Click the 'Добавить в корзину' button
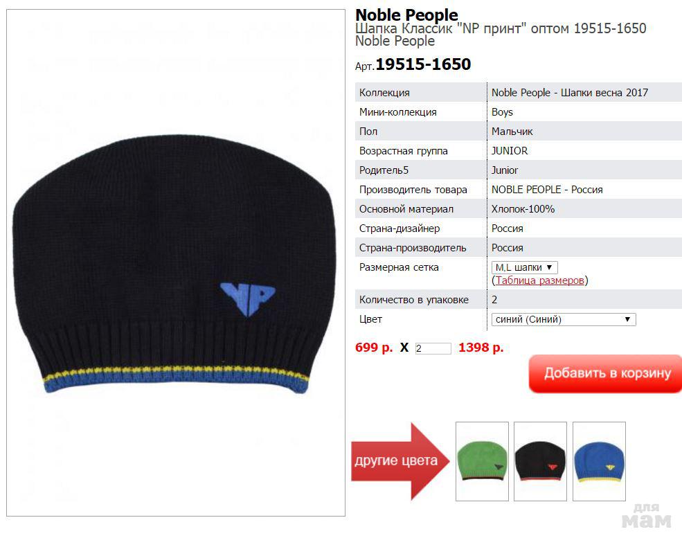Screen dimensions: 682x538 pos(605,374)
